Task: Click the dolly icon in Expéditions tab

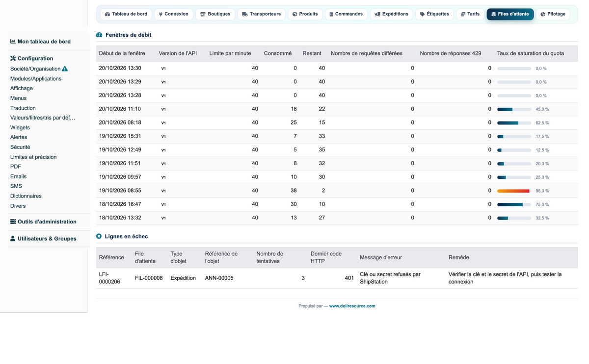Action: click(377, 14)
